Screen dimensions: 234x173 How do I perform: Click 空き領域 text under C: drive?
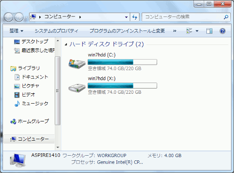(115, 68)
